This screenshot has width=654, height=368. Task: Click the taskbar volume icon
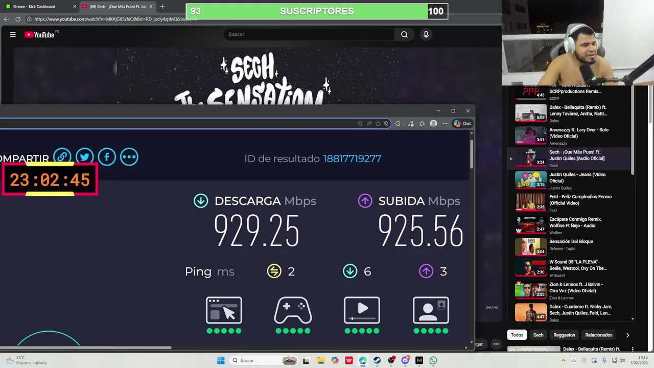pyautogui.click(x=622, y=360)
